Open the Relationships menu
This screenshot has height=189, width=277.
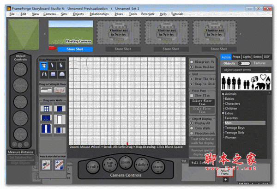click(x=99, y=14)
